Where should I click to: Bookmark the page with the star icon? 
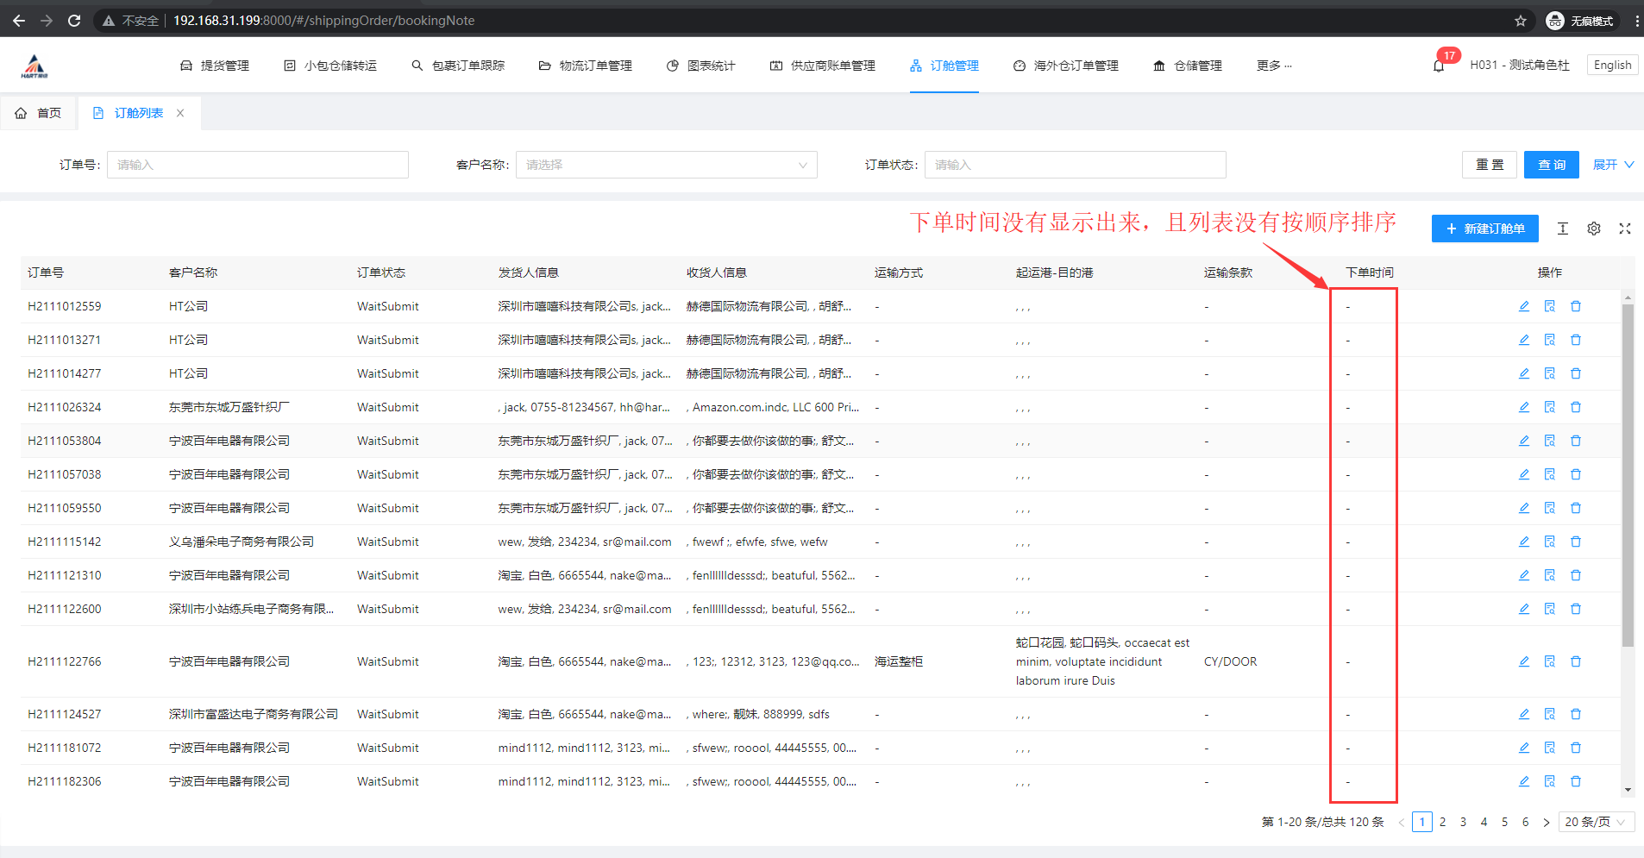click(1521, 21)
